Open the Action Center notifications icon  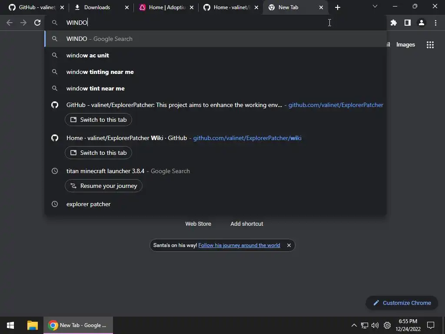(431, 325)
